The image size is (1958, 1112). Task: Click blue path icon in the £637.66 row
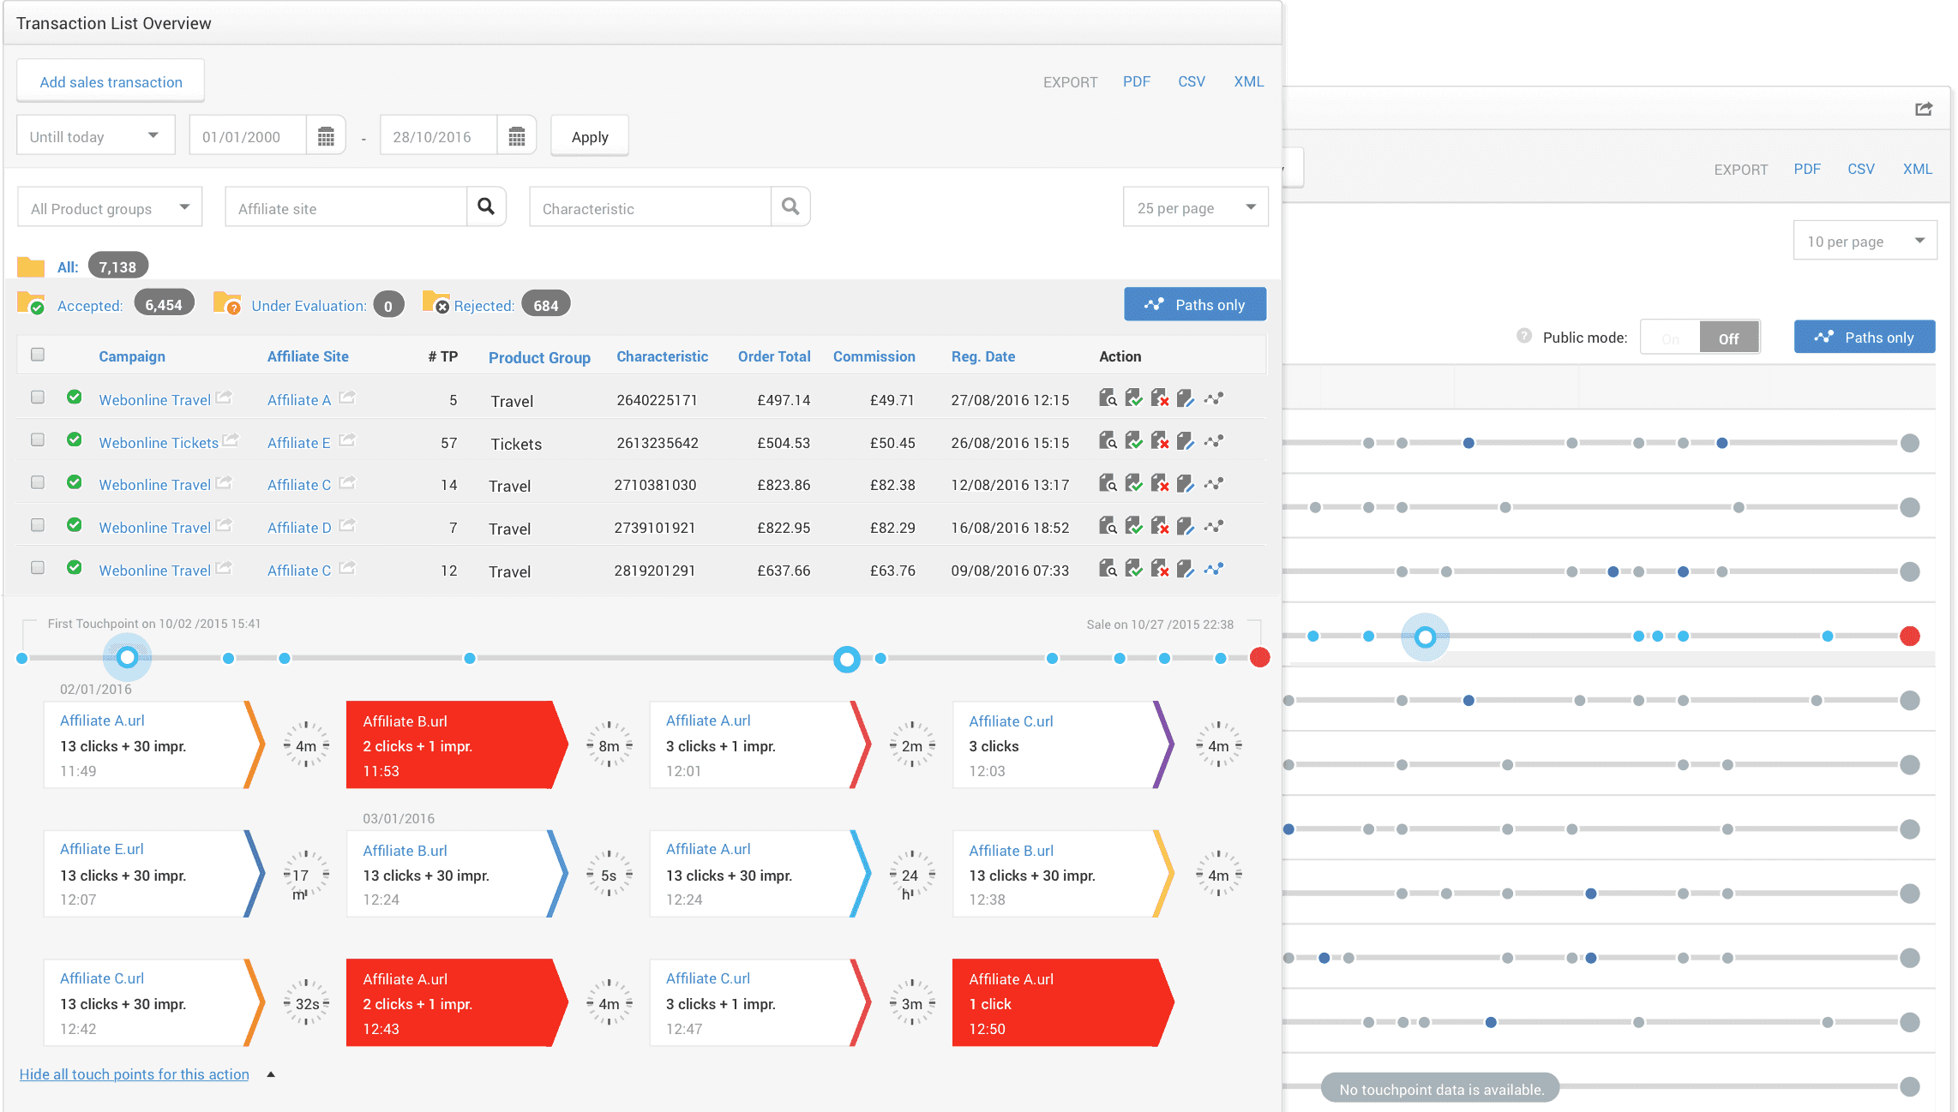[1213, 569]
